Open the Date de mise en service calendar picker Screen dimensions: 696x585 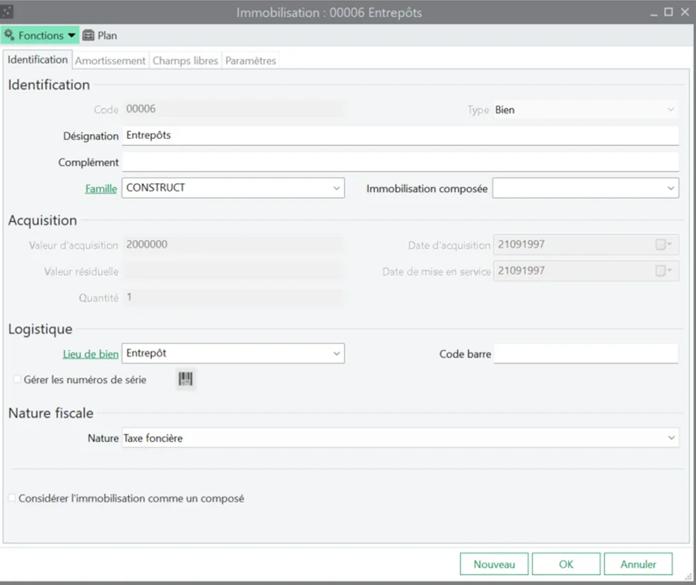click(x=663, y=270)
